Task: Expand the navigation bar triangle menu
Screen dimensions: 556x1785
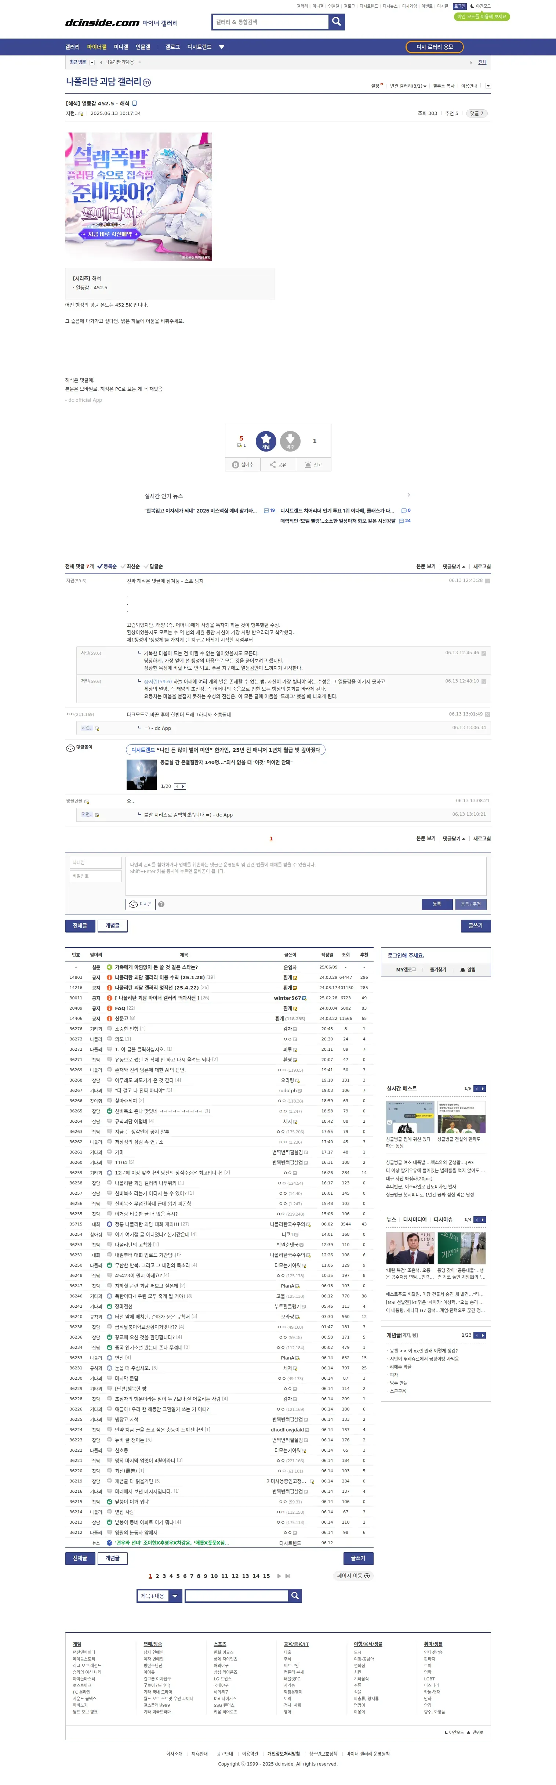Action: tap(222, 47)
